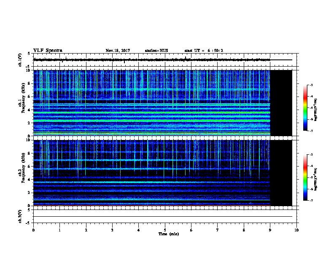The image size is (334, 258).
Task: Click the "2" kHz tick of ch.2 spectrogram
Action: click(x=29, y=193)
